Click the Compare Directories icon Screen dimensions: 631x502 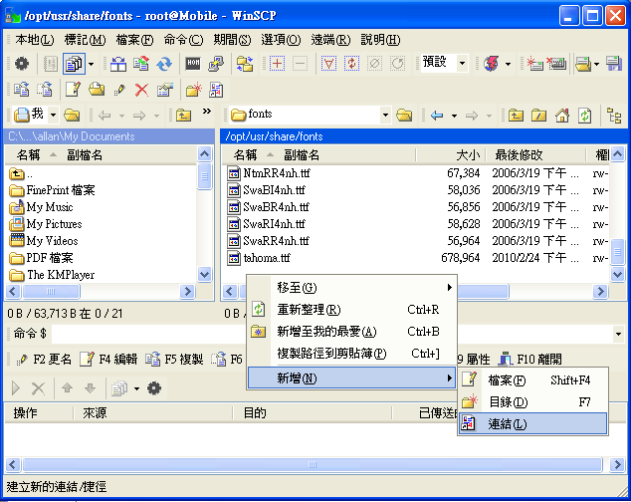click(117, 64)
